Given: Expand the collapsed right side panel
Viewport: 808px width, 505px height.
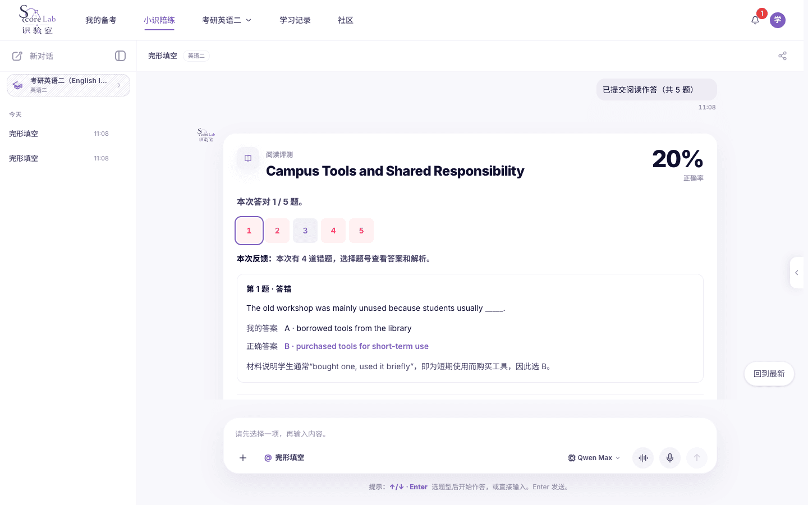Looking at the screenshot, I should tap(797, 273).
